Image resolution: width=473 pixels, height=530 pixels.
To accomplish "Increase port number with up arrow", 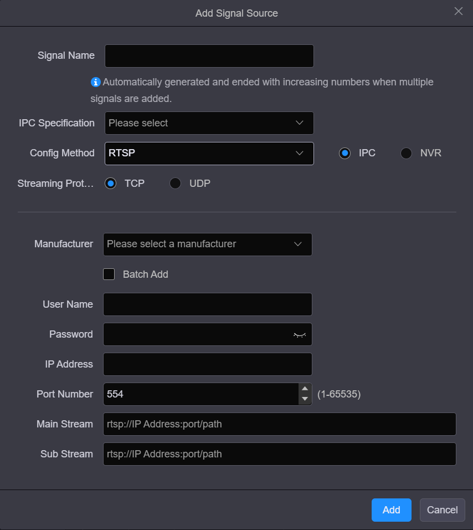I will click(x=304, y=389).
